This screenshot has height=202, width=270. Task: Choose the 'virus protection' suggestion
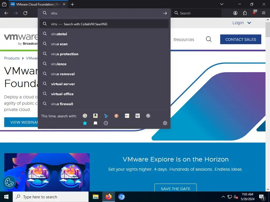104,54
